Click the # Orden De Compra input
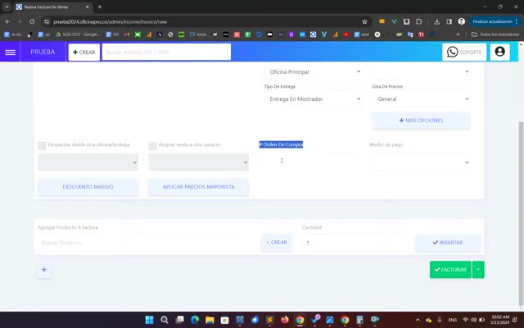 point(309,162)
